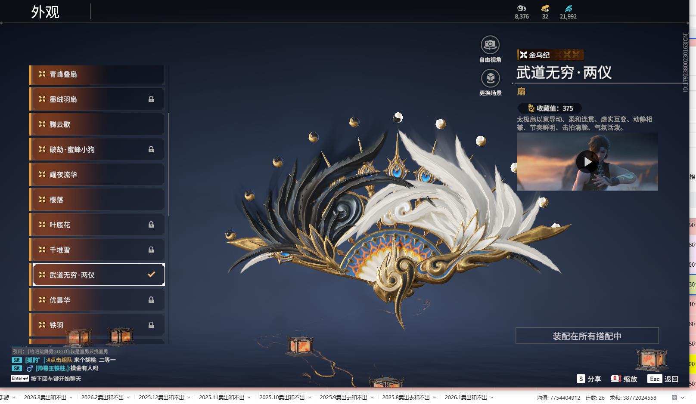Click the gold coin currency icon showing 8,376

(x=521, y=9)
